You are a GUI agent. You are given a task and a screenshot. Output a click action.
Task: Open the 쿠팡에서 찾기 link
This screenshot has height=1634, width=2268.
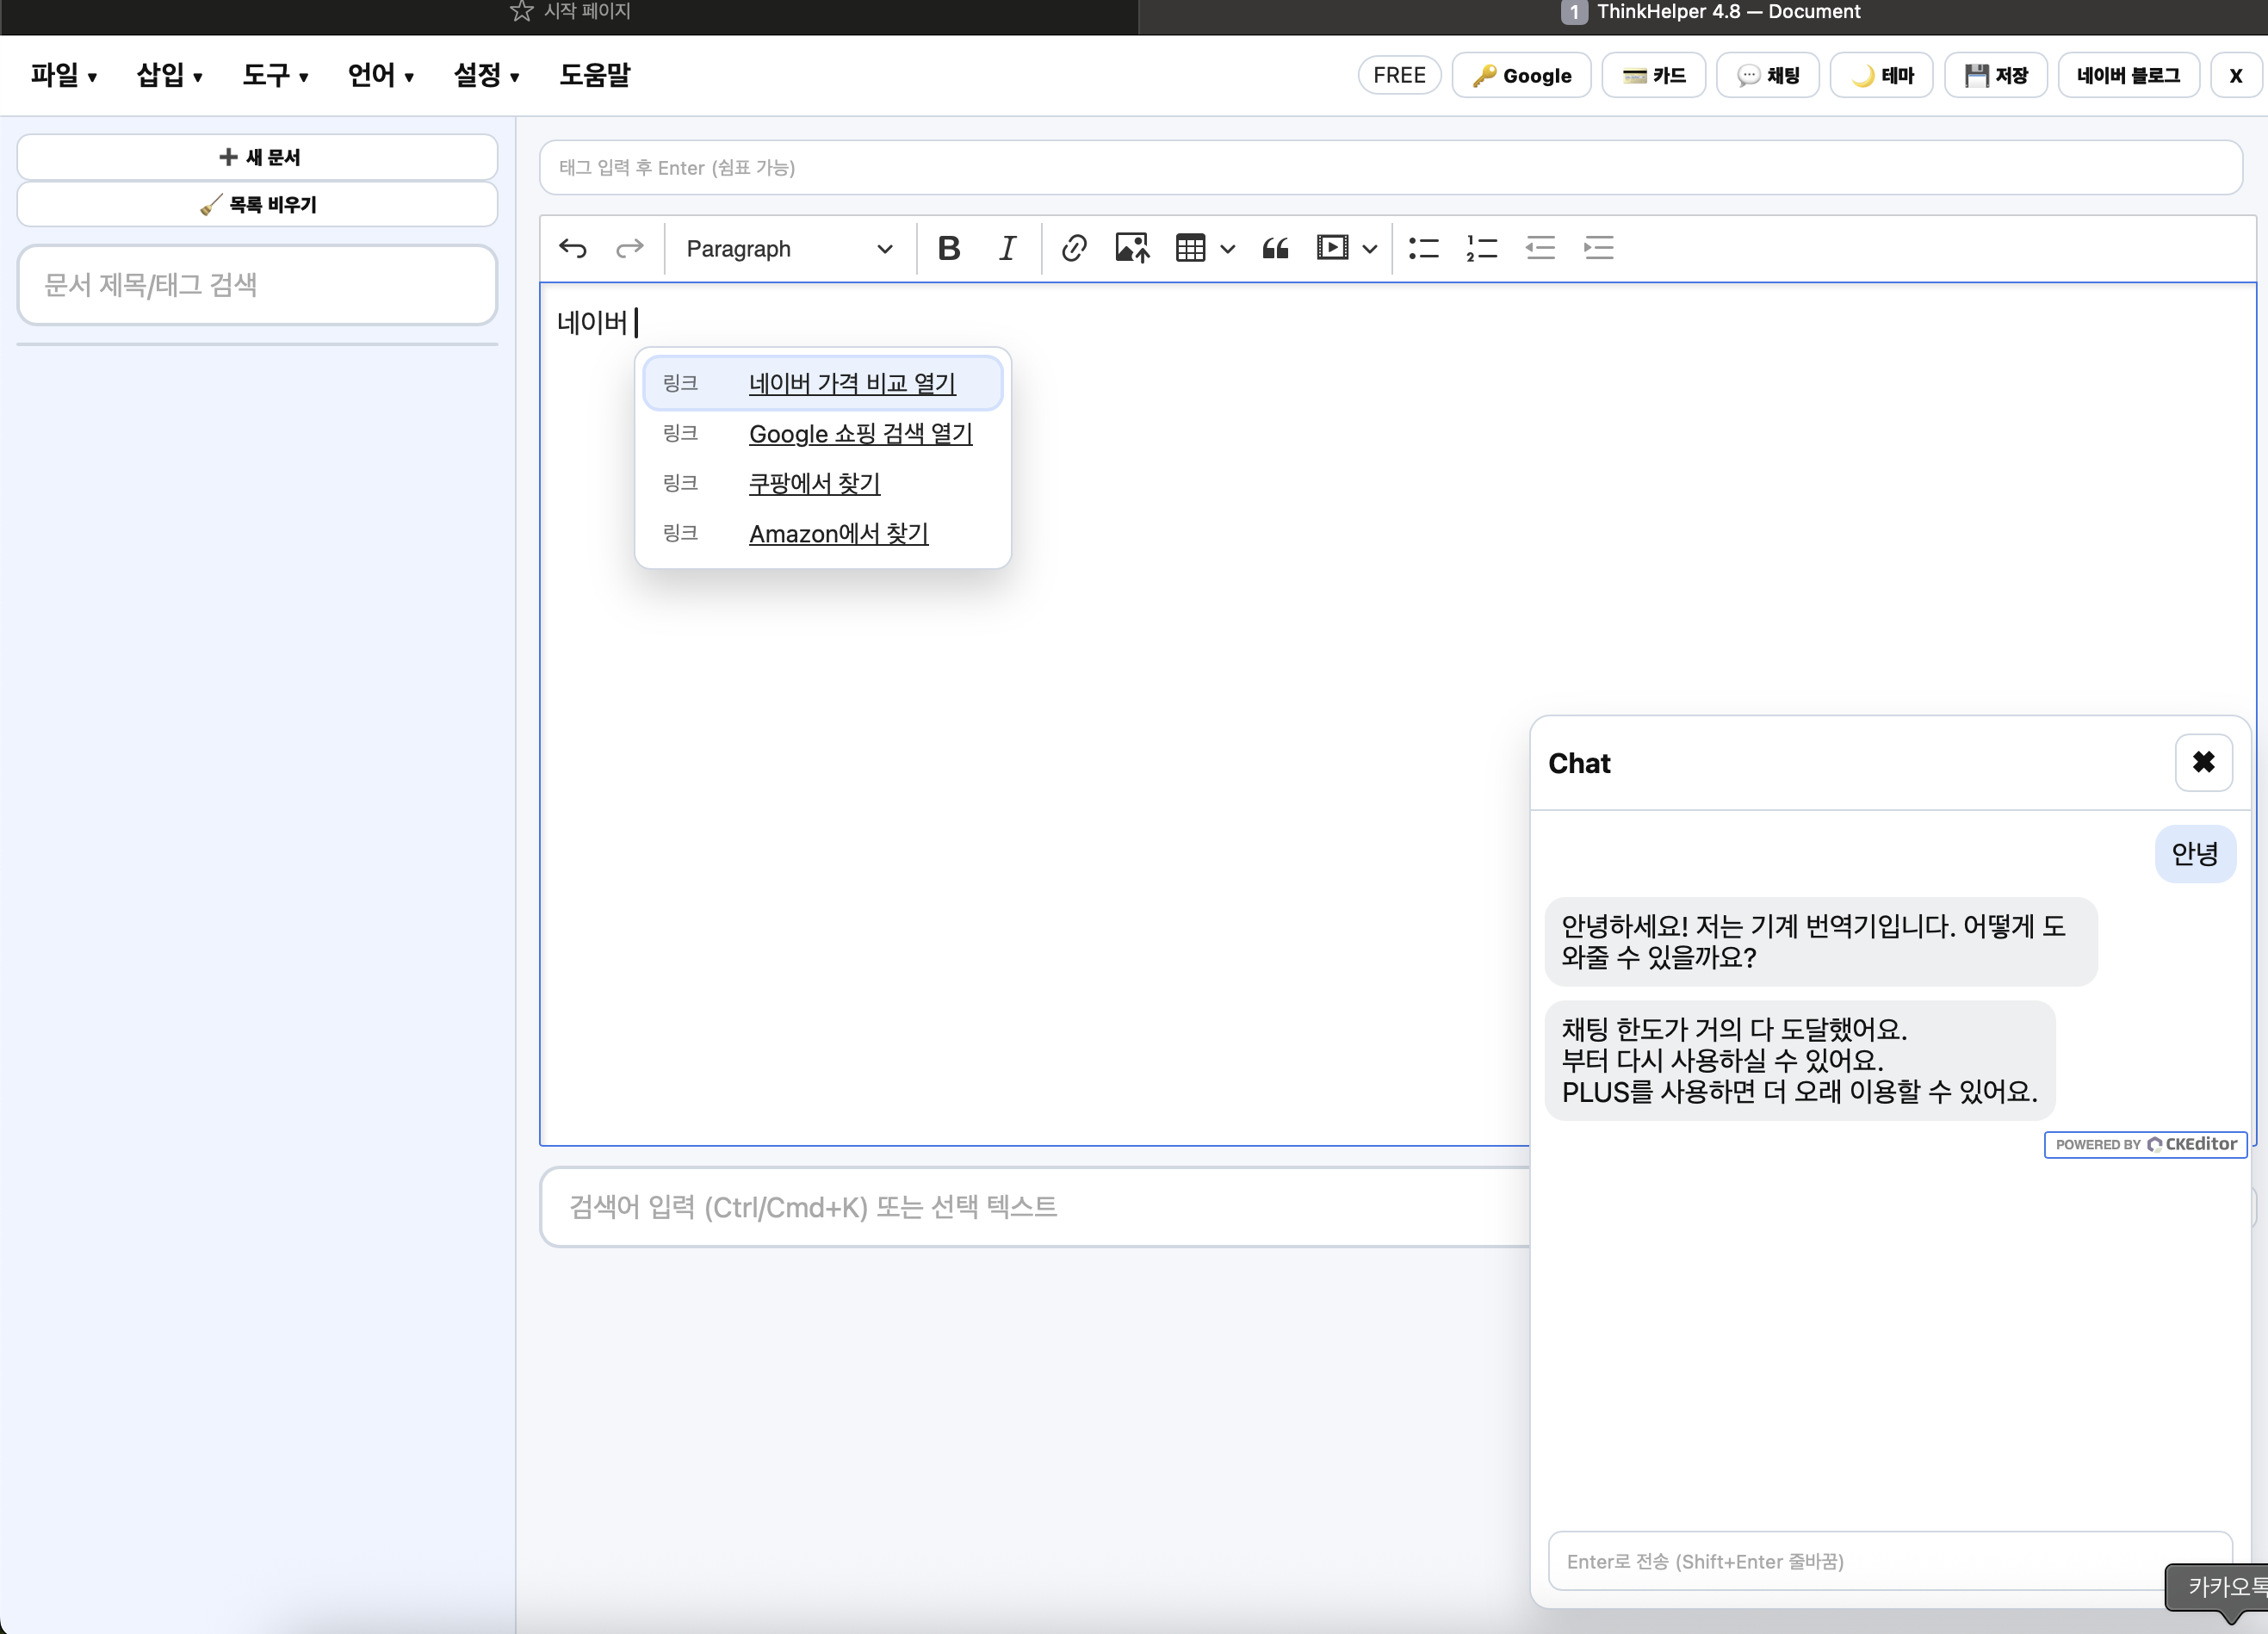814,483
